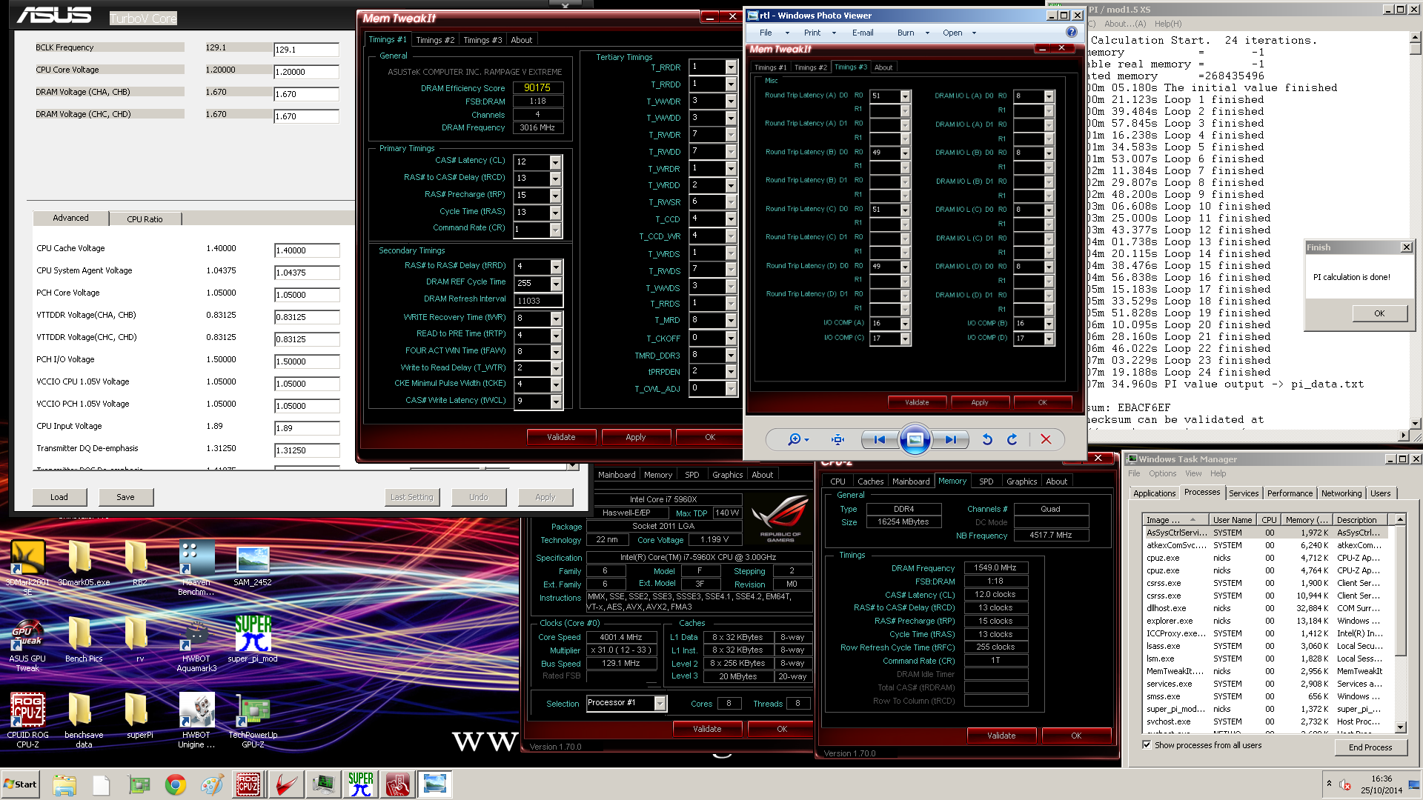Click the actual size icon in Photo Viewer
This screenshot has width=1423, height=800.
tap(837, 439)
